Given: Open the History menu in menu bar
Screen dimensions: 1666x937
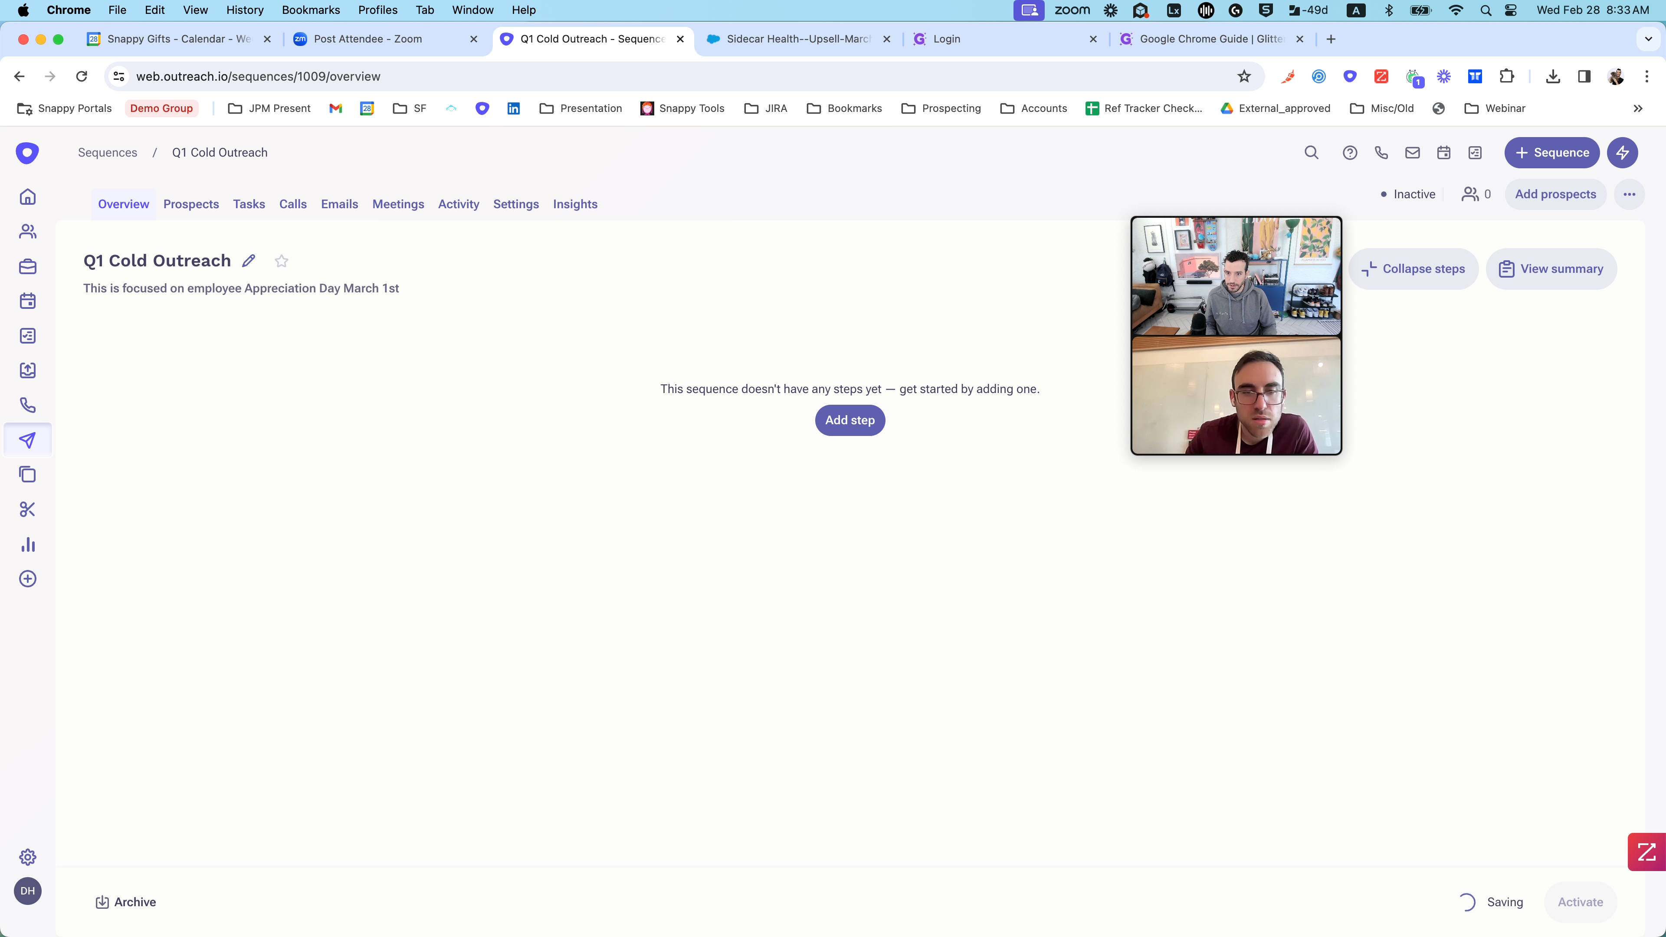Looking at the screenshot, I should [244, 10].
